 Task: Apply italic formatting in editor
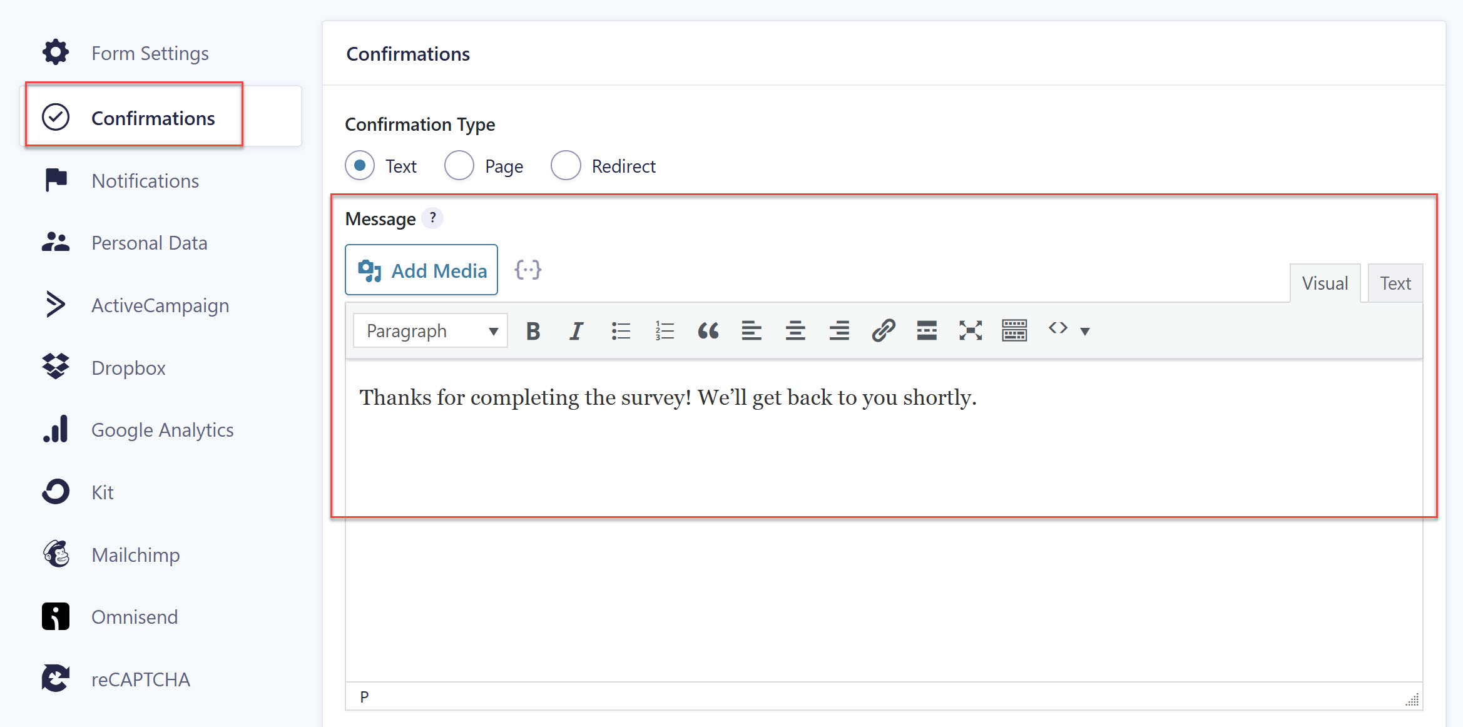point(576,330)
